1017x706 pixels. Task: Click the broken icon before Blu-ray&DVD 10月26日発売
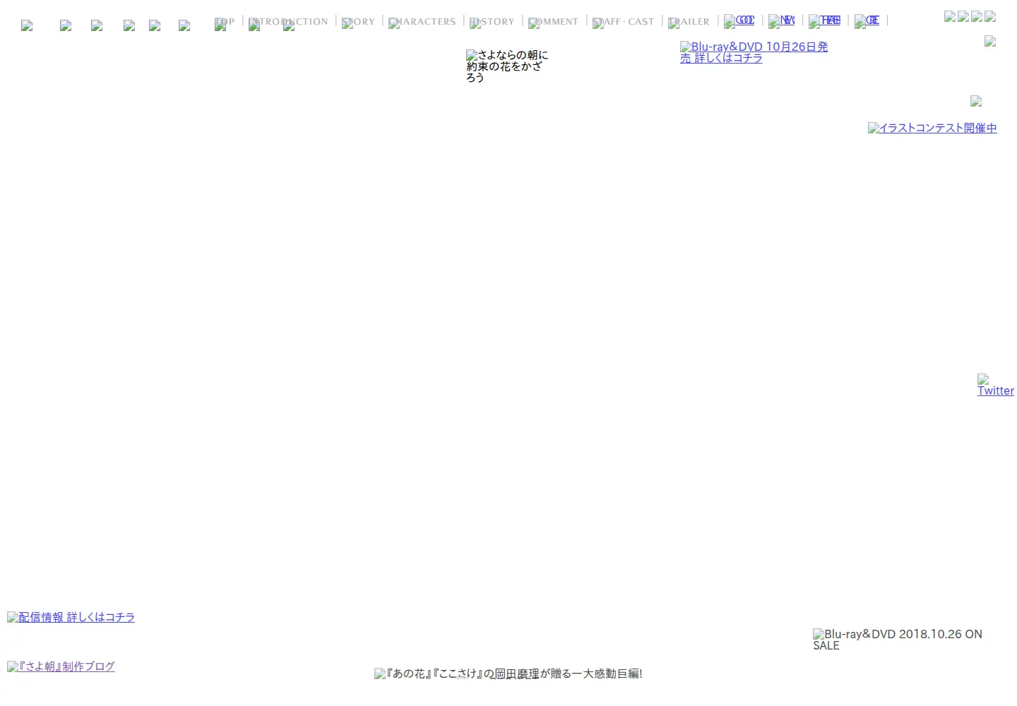[686, 47]
